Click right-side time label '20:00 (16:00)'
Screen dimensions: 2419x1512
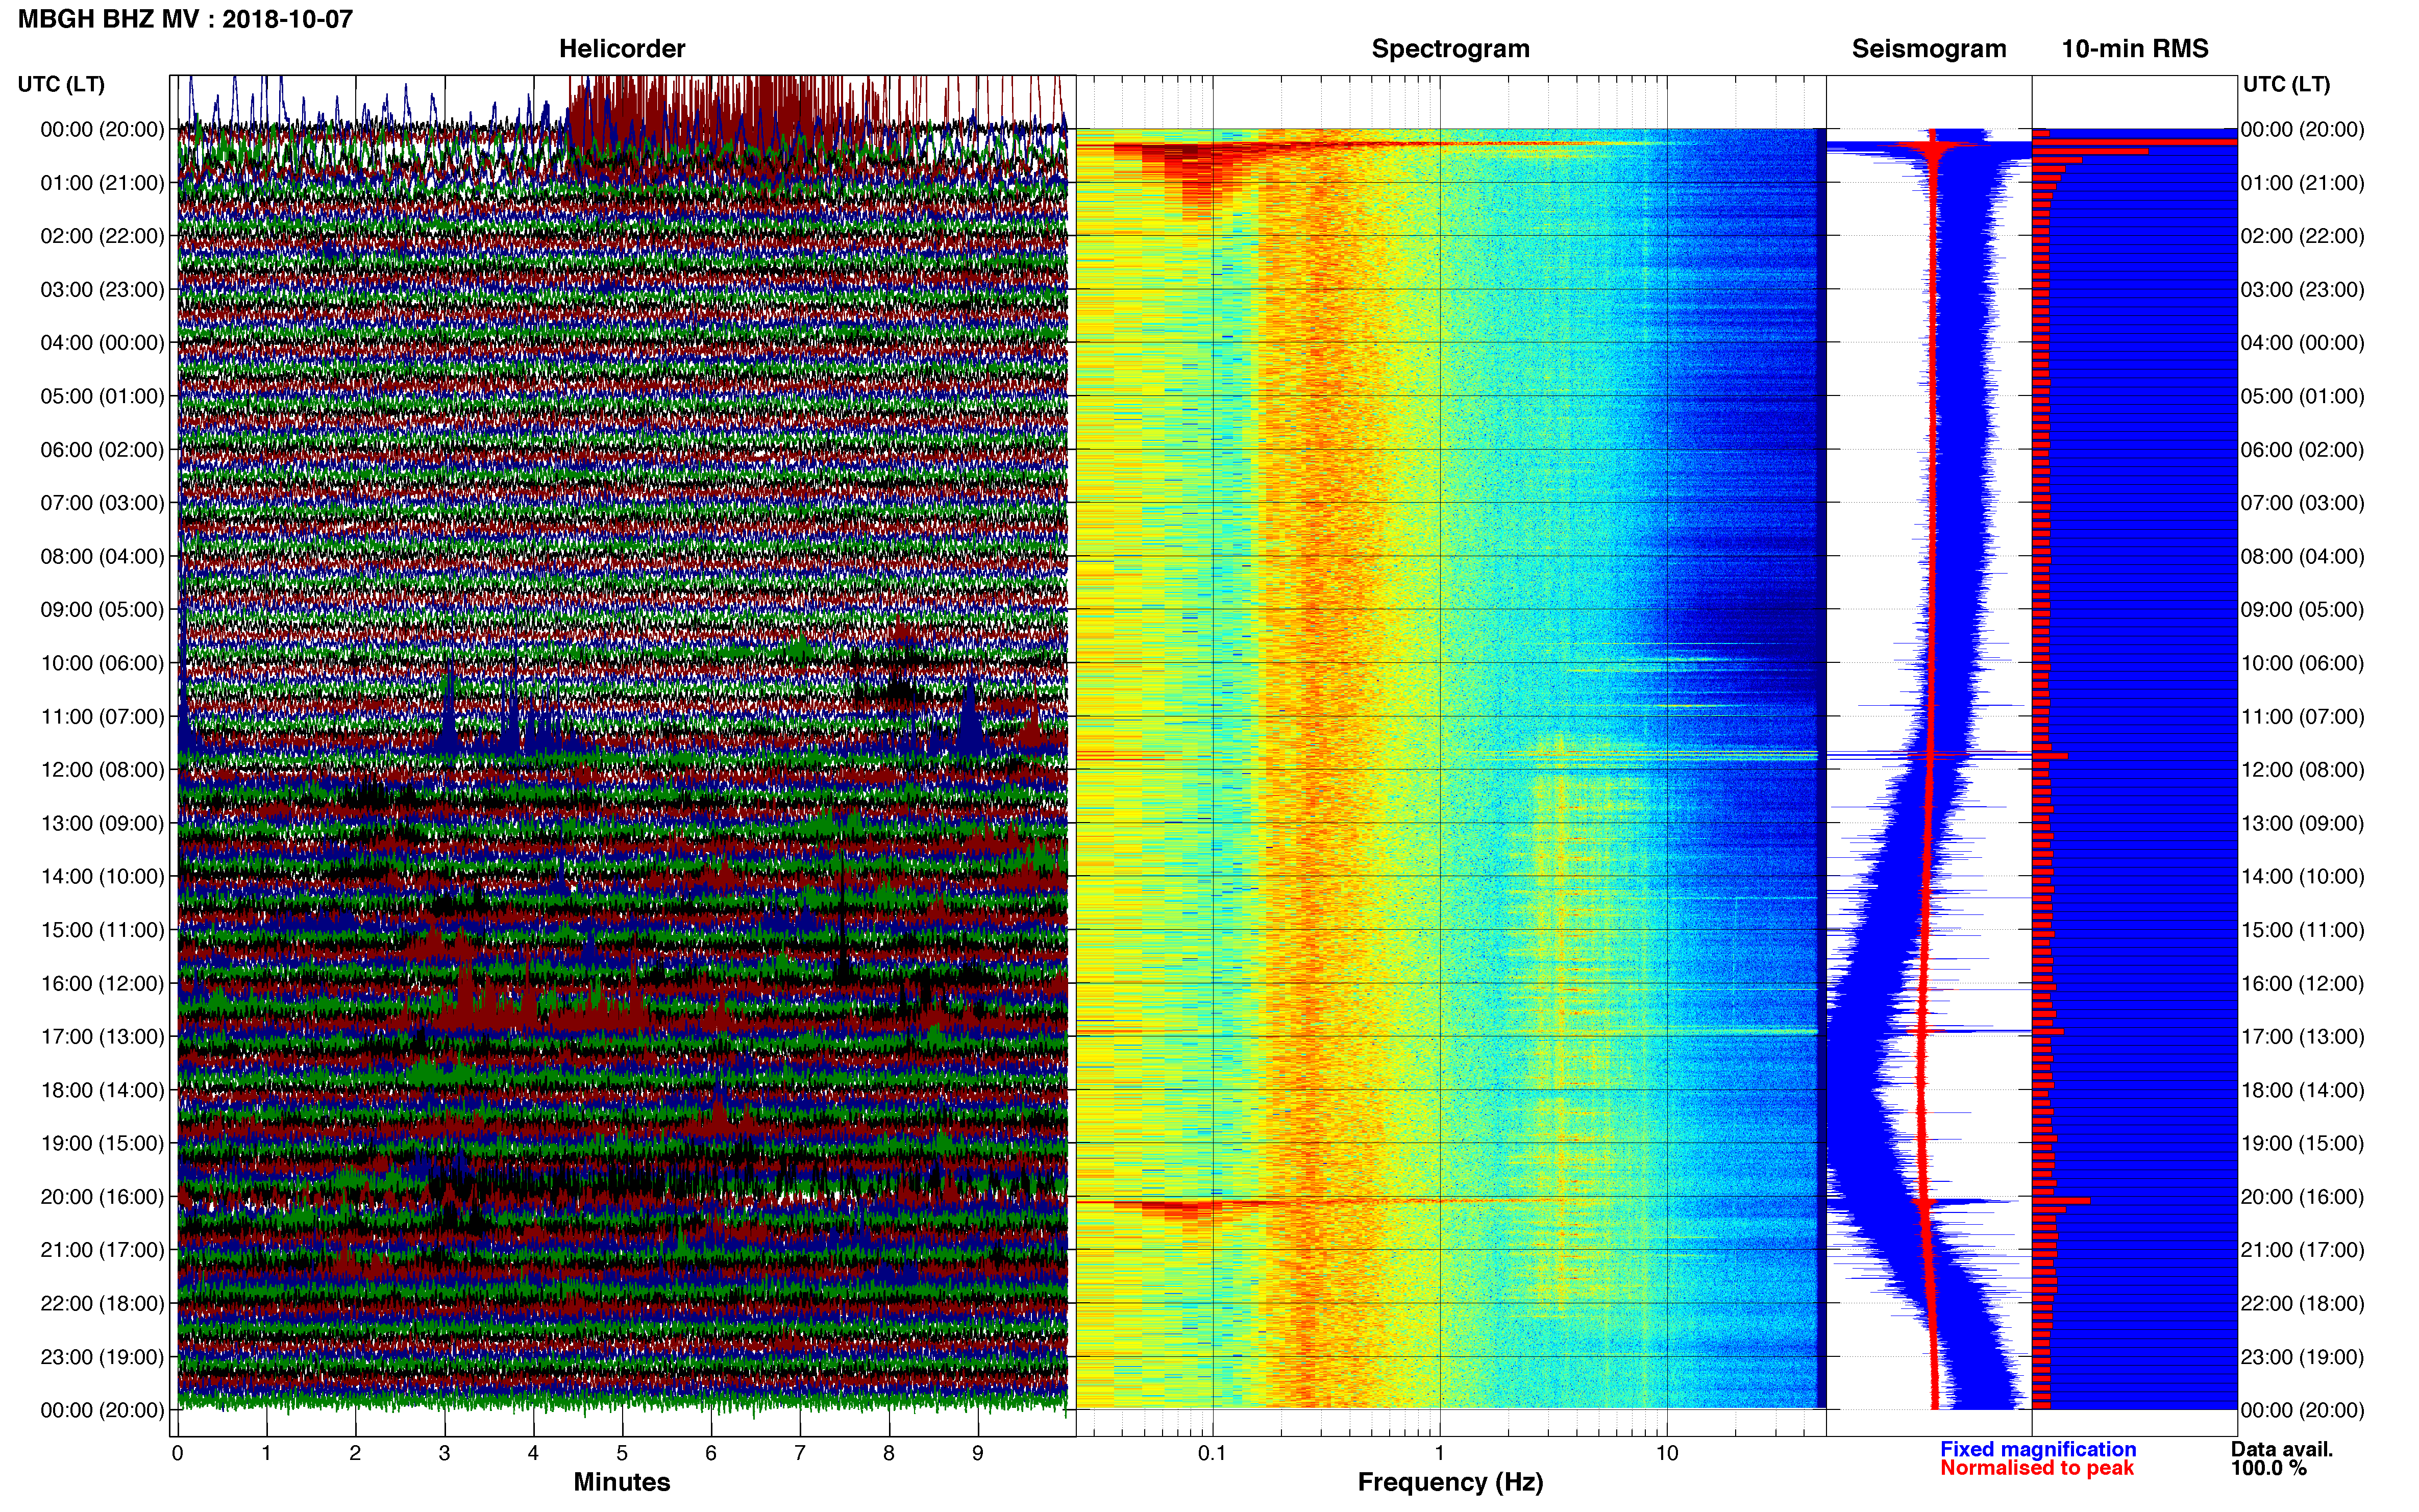(2302, 1197)
